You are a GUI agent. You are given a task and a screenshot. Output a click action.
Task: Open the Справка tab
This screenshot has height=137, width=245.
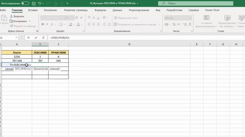point(194,10)
